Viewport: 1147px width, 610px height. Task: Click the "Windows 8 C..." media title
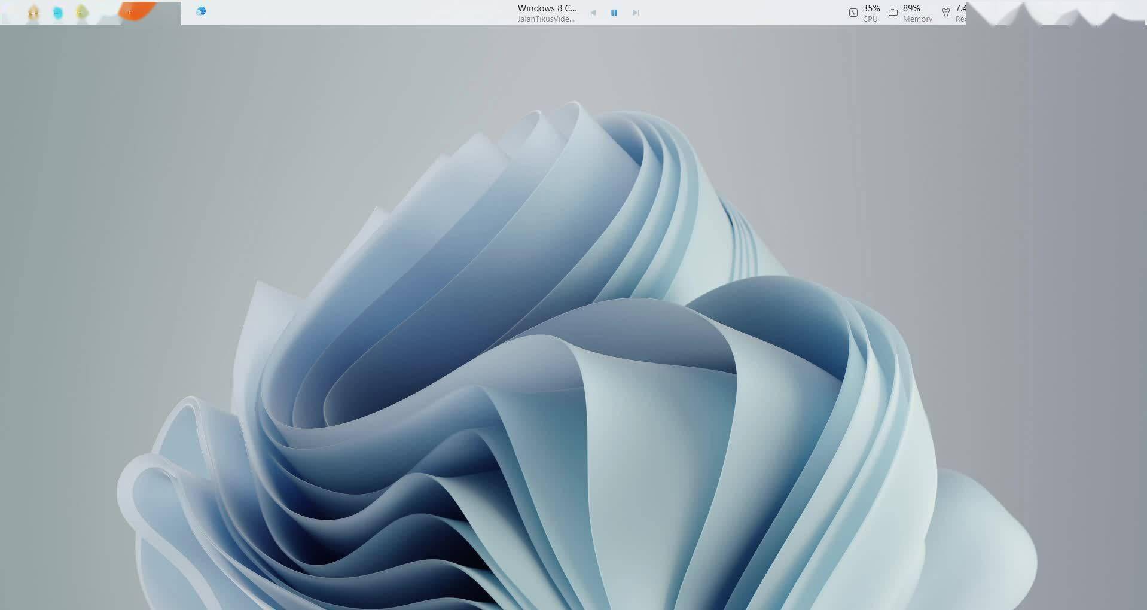pos(547,8)
